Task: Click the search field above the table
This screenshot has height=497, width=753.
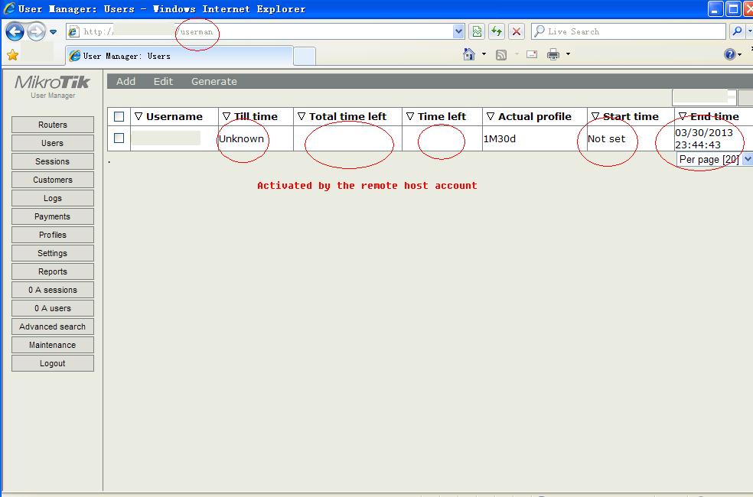Action: 704,97
